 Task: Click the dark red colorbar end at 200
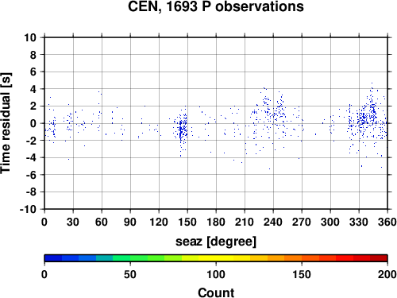tap(379, 258)
